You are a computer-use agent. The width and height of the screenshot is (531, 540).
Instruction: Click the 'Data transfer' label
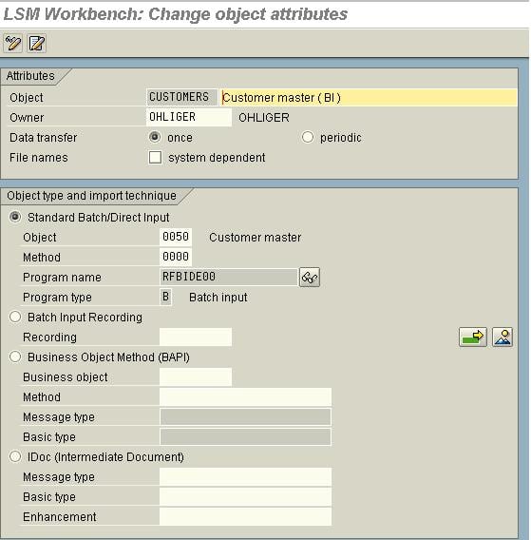[x=44, y=138]
